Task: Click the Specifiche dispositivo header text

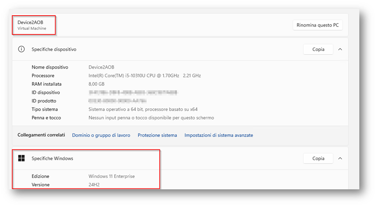Action: click(x=54, y=49)
